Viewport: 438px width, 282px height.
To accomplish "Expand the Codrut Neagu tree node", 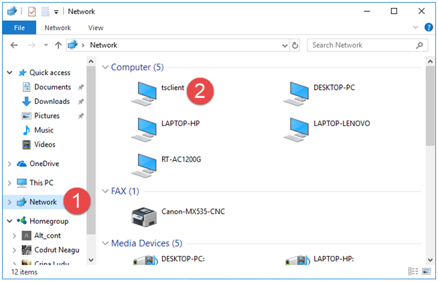I will coord(14,250).
